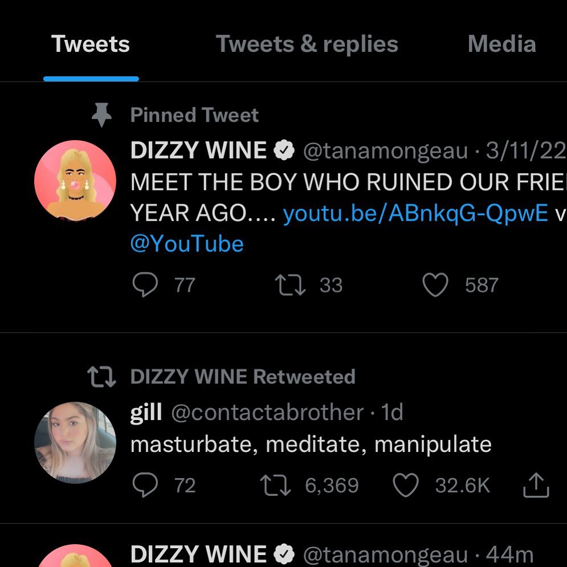Tap the @contactabrother handle
This screenshot has width=567, height=567.
[267, 412]
